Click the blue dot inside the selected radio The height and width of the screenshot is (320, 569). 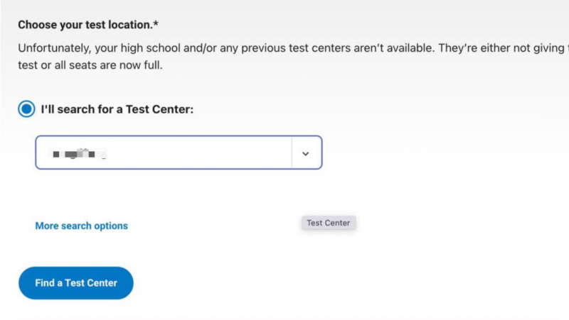[x=26, y=109]
